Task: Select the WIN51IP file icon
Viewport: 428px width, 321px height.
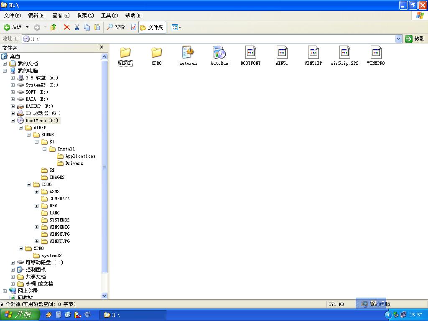Action: 313,56
